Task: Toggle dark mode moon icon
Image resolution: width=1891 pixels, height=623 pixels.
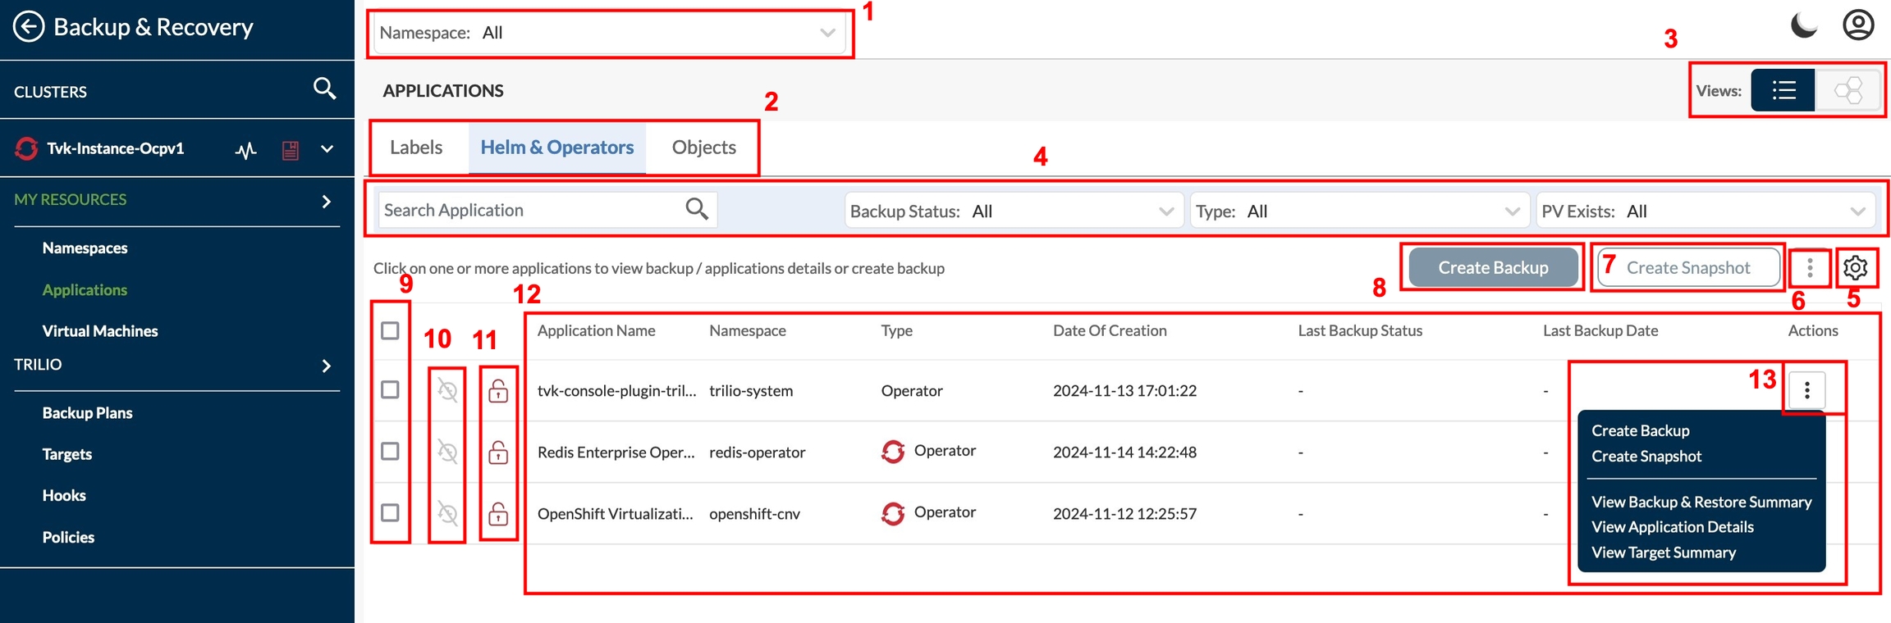Action: pos(1803,25)
